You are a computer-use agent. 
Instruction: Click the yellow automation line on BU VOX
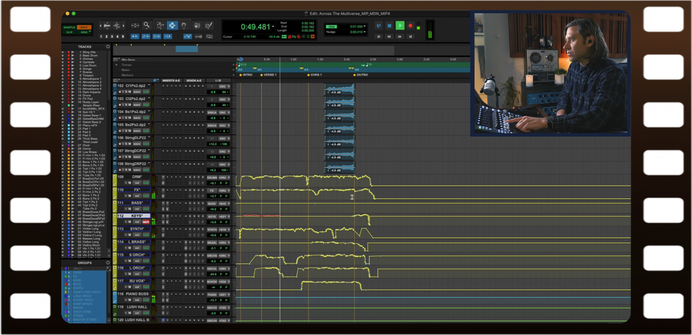coord(332,281)
